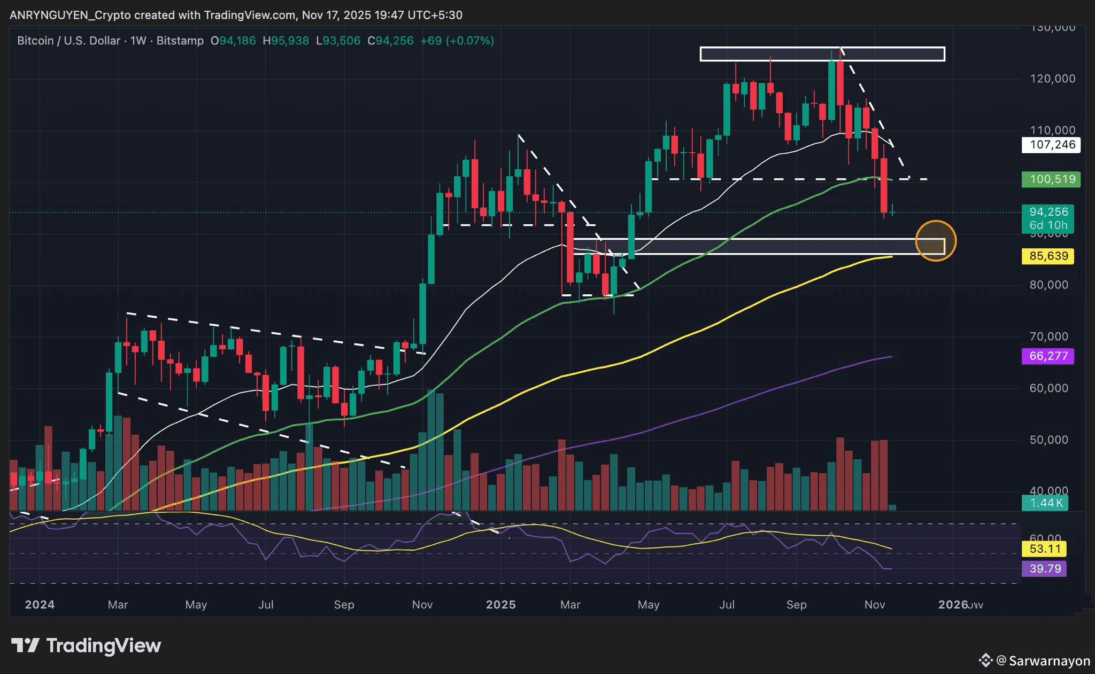Click the 2024 label on the time axis
1095x674 pixels.
40,605
